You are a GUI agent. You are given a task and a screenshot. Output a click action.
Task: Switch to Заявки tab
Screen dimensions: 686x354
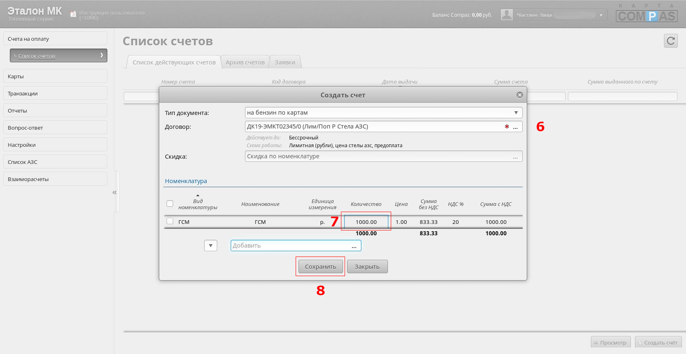point(285,62)
